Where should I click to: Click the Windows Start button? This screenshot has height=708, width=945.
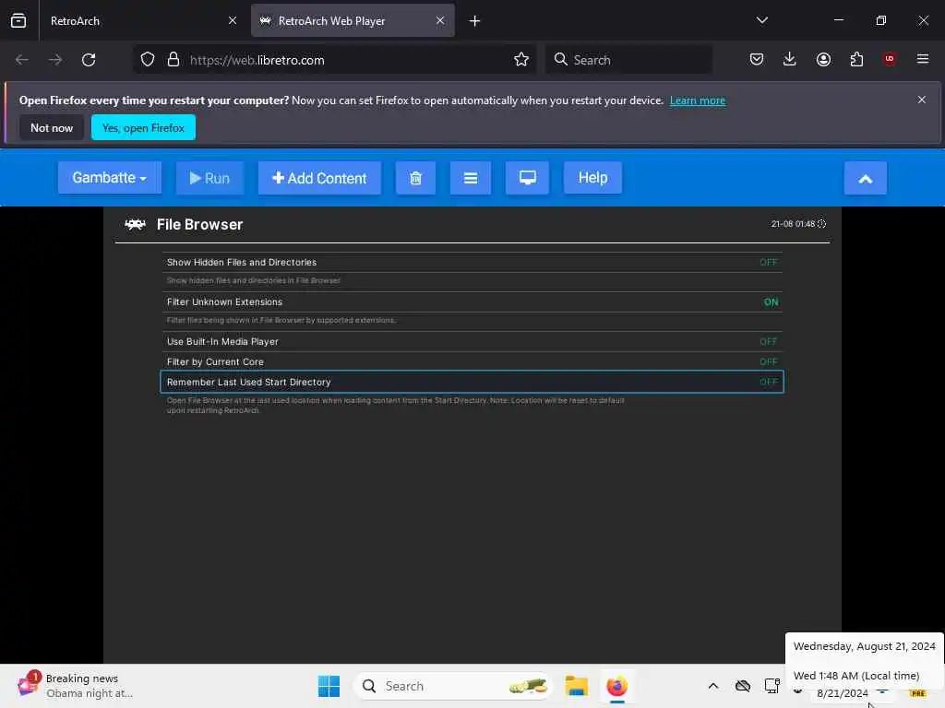329,686
